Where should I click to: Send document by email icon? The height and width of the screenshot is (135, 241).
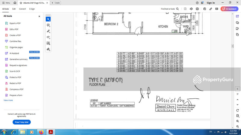click(217, 9)
